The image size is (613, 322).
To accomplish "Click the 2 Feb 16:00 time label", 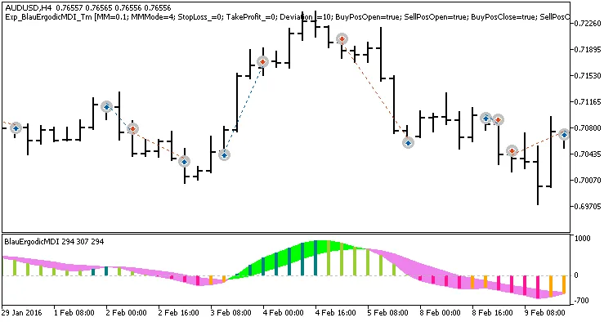I will pos(179,313).
